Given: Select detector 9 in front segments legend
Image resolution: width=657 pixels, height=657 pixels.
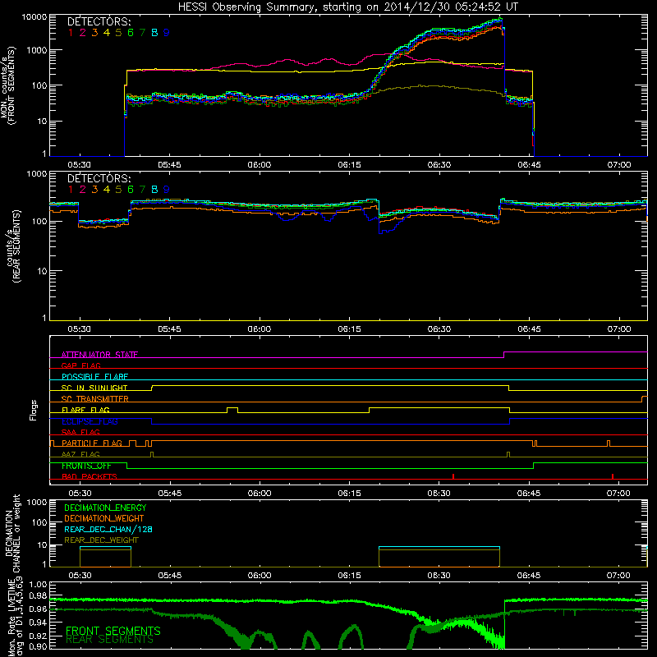Looking at the screenshot, I should 167,32.
